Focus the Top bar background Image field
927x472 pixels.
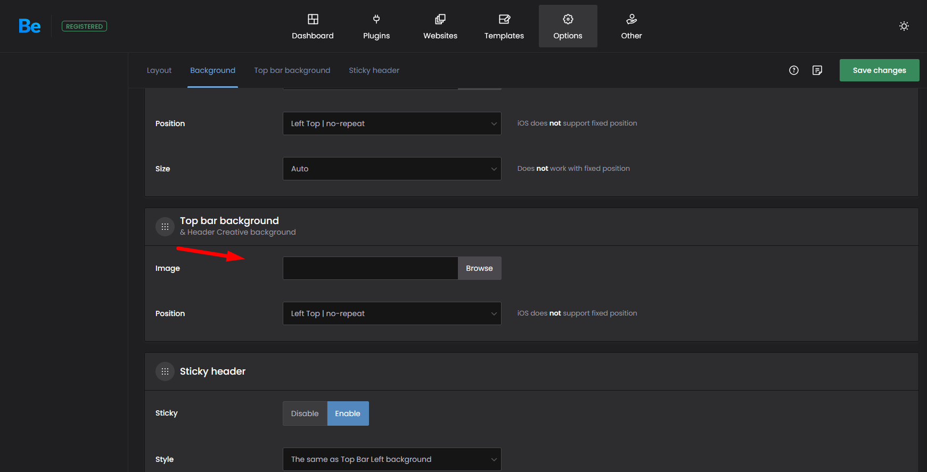[370, 268]
